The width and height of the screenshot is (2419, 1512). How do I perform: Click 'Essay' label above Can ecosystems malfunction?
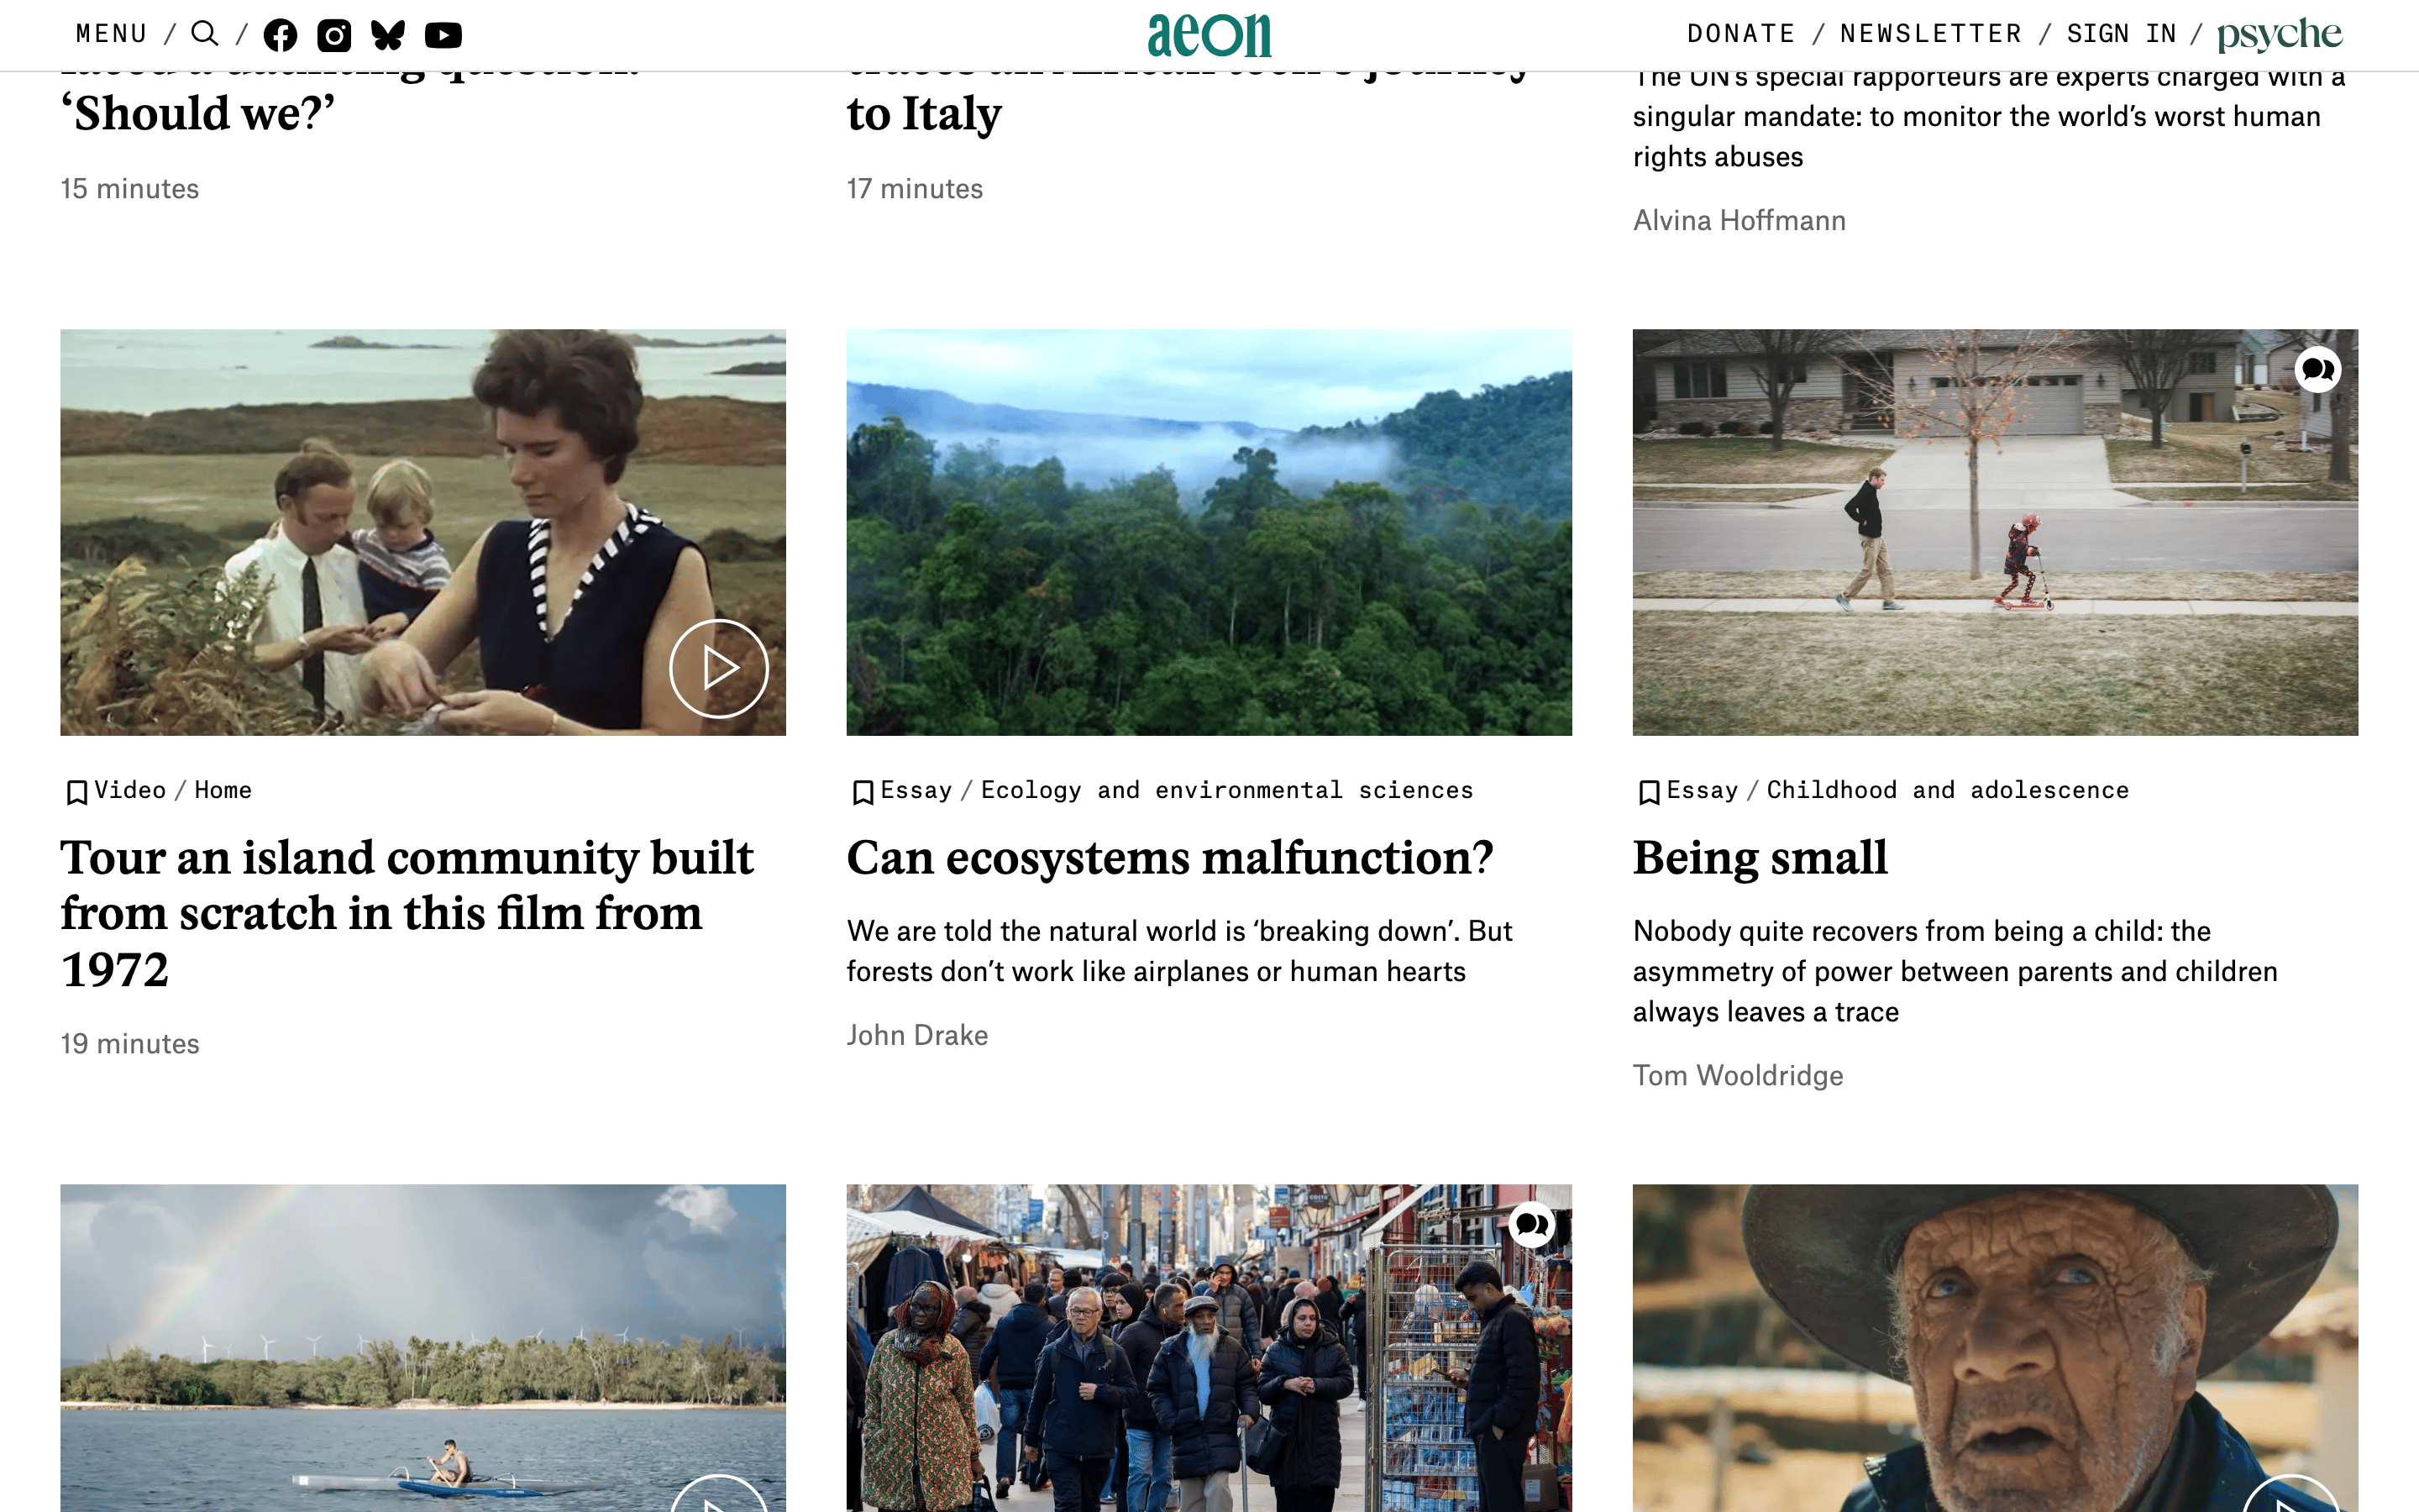click(916, 790)
